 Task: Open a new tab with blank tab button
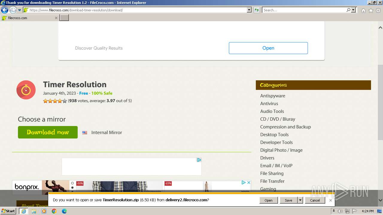pos(64,18)
